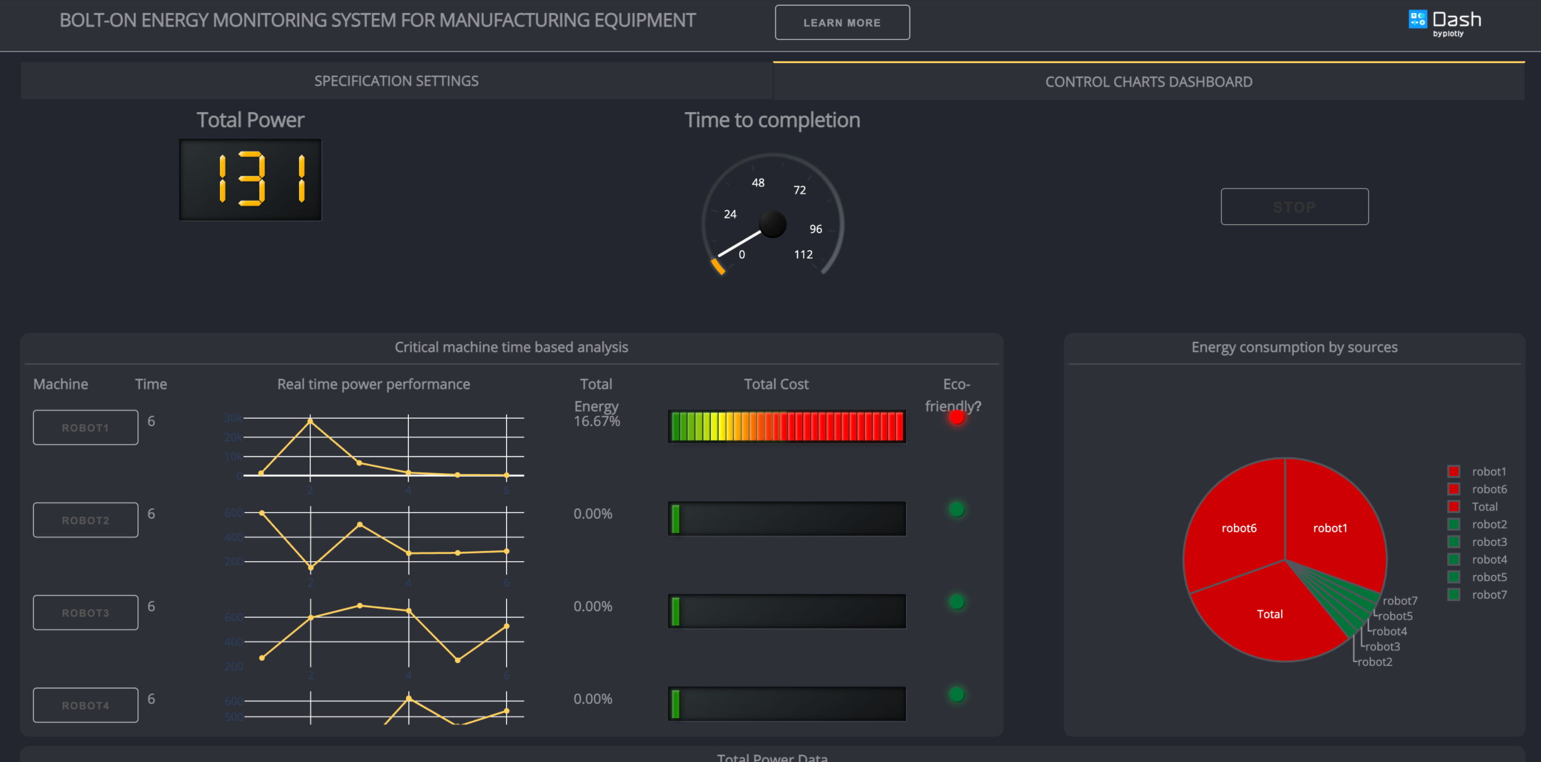Toggle Total in the pie legend

[1472, 507]
